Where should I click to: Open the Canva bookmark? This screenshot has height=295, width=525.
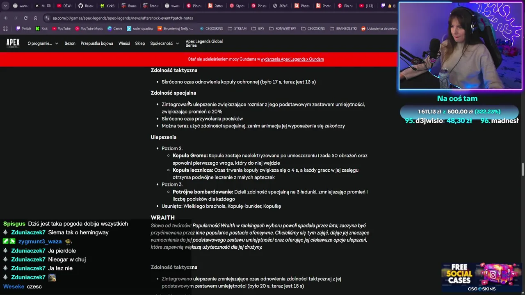coord(115,29)
